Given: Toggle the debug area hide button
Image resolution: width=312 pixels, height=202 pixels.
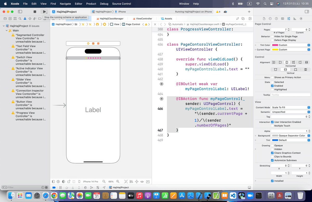Looking at the screenshot, I should tap(249, 187).
